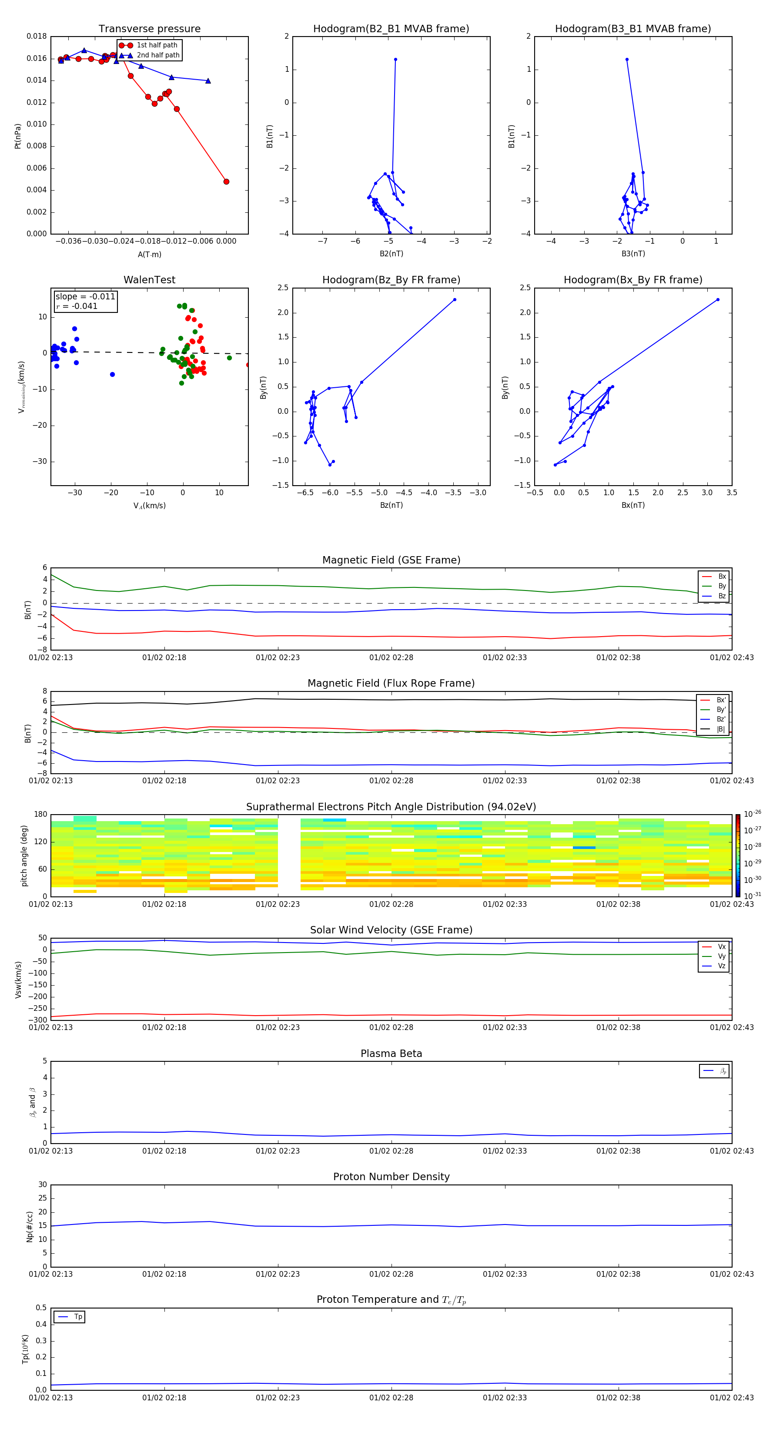Screen dimensions: 783x1436
Task: Click the 'B2(nT)' x-axis label
Action: pyautogui.click(x=391, y=254)
